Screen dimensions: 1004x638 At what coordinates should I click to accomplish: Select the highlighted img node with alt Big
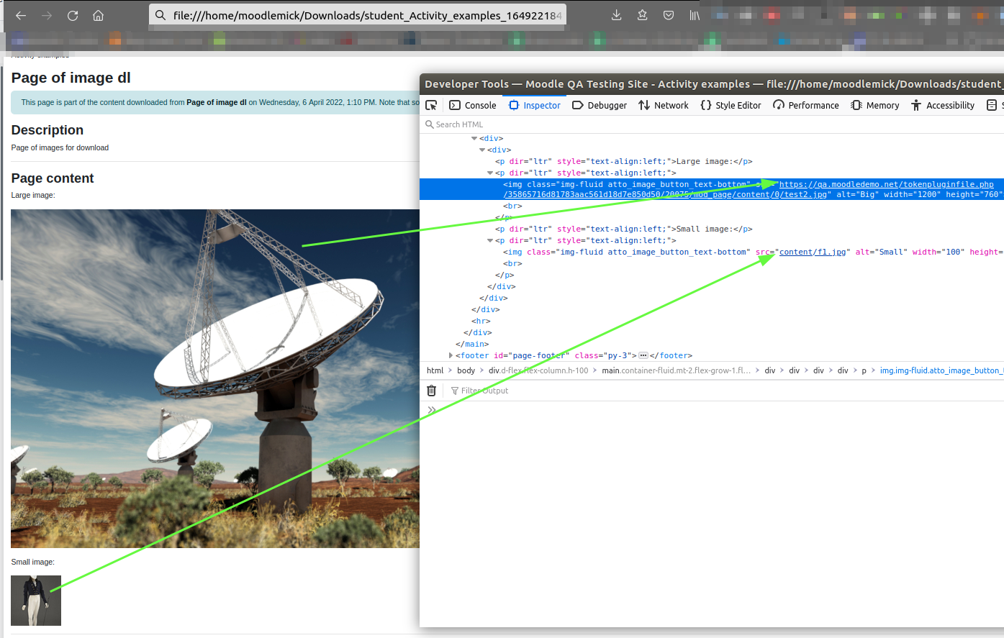tap(712, 189)
